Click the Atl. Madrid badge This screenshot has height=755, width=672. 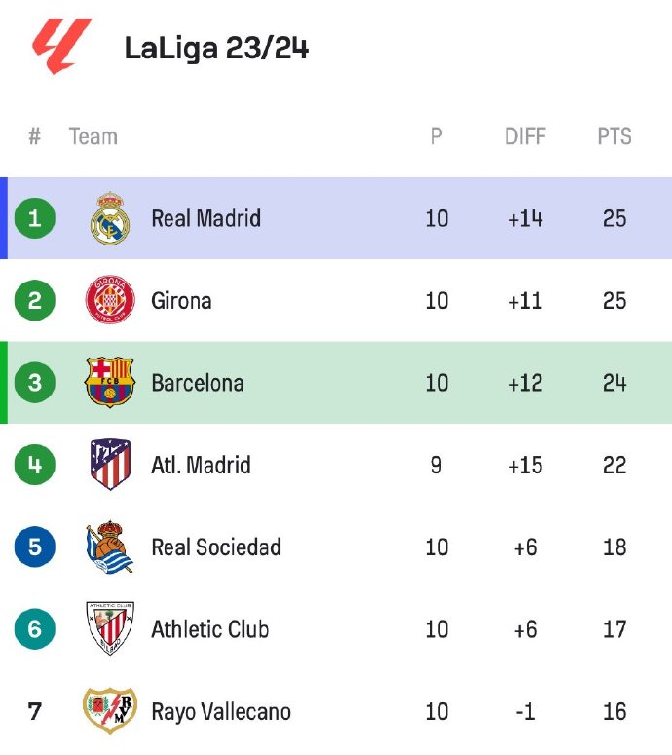coord(109,465)
